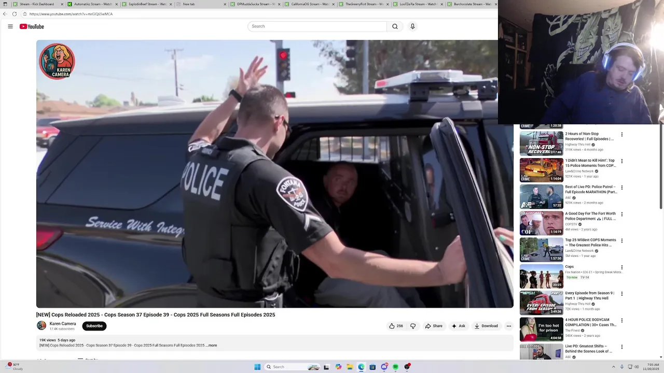Click into the YouTube search field
The width and height of the screenshot is (664, 373).
317,26
